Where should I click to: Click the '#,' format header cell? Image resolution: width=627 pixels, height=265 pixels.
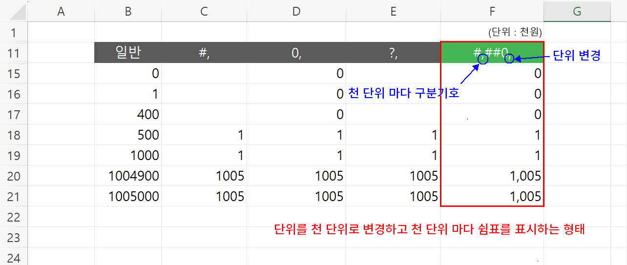pyautogui.click(x=204, y=53)
